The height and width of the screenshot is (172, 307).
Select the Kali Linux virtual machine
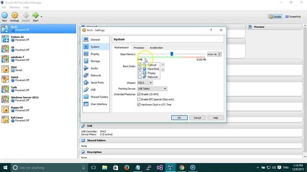(x=38, y=119)
